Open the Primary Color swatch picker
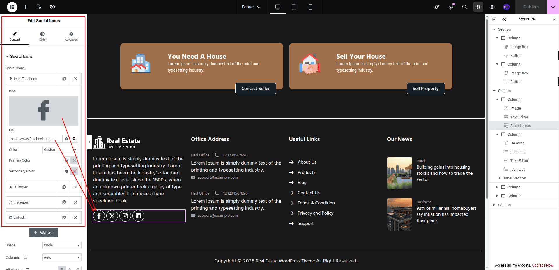559x270 pixels. 75,160
